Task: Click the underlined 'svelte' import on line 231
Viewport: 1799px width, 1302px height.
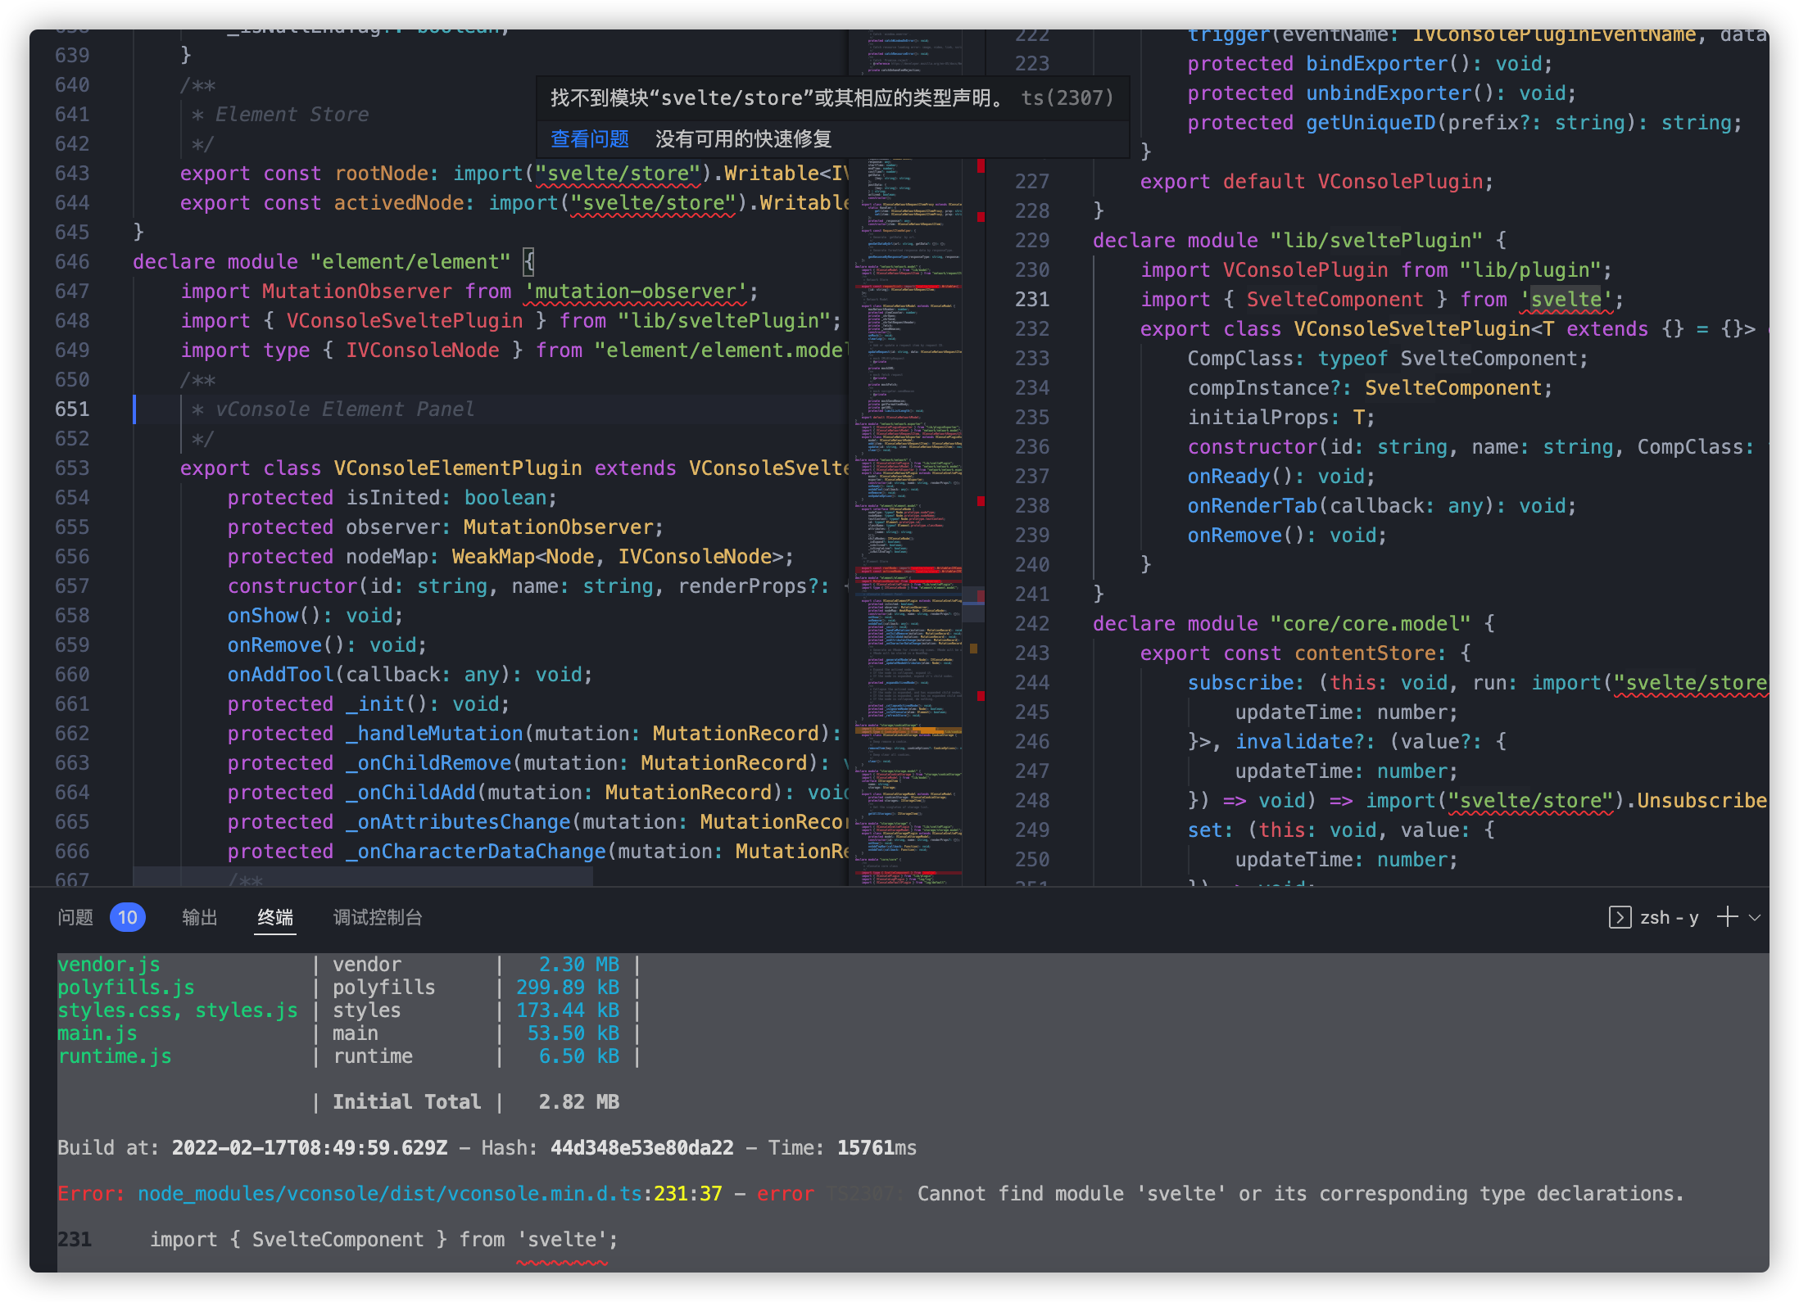Action: [x=1566, y=299]
